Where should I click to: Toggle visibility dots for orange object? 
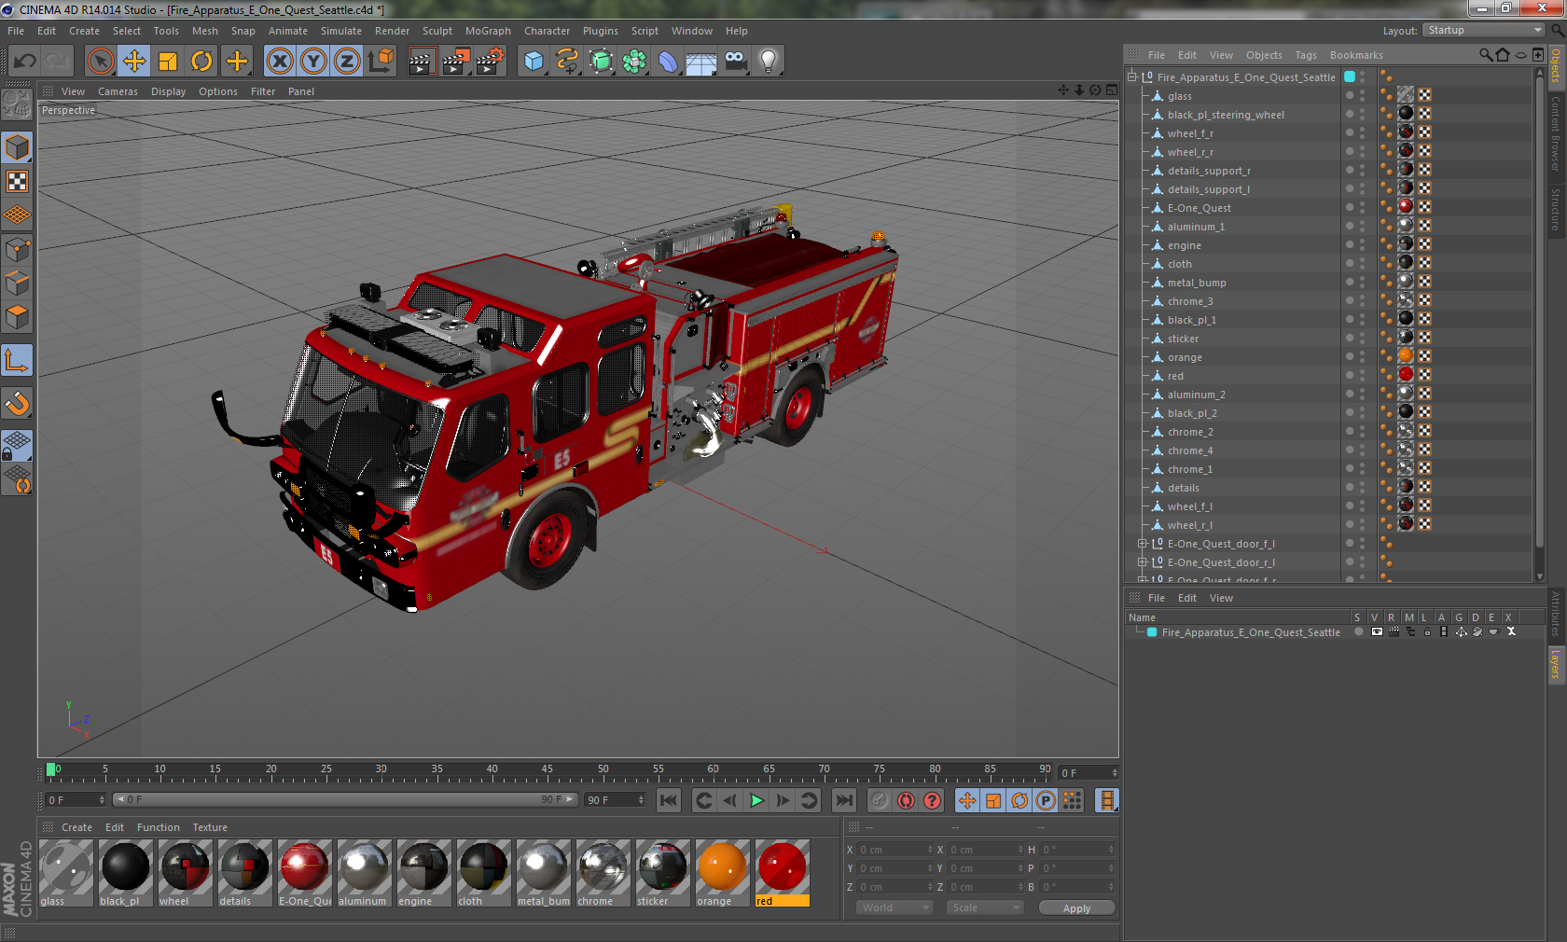1362,357
